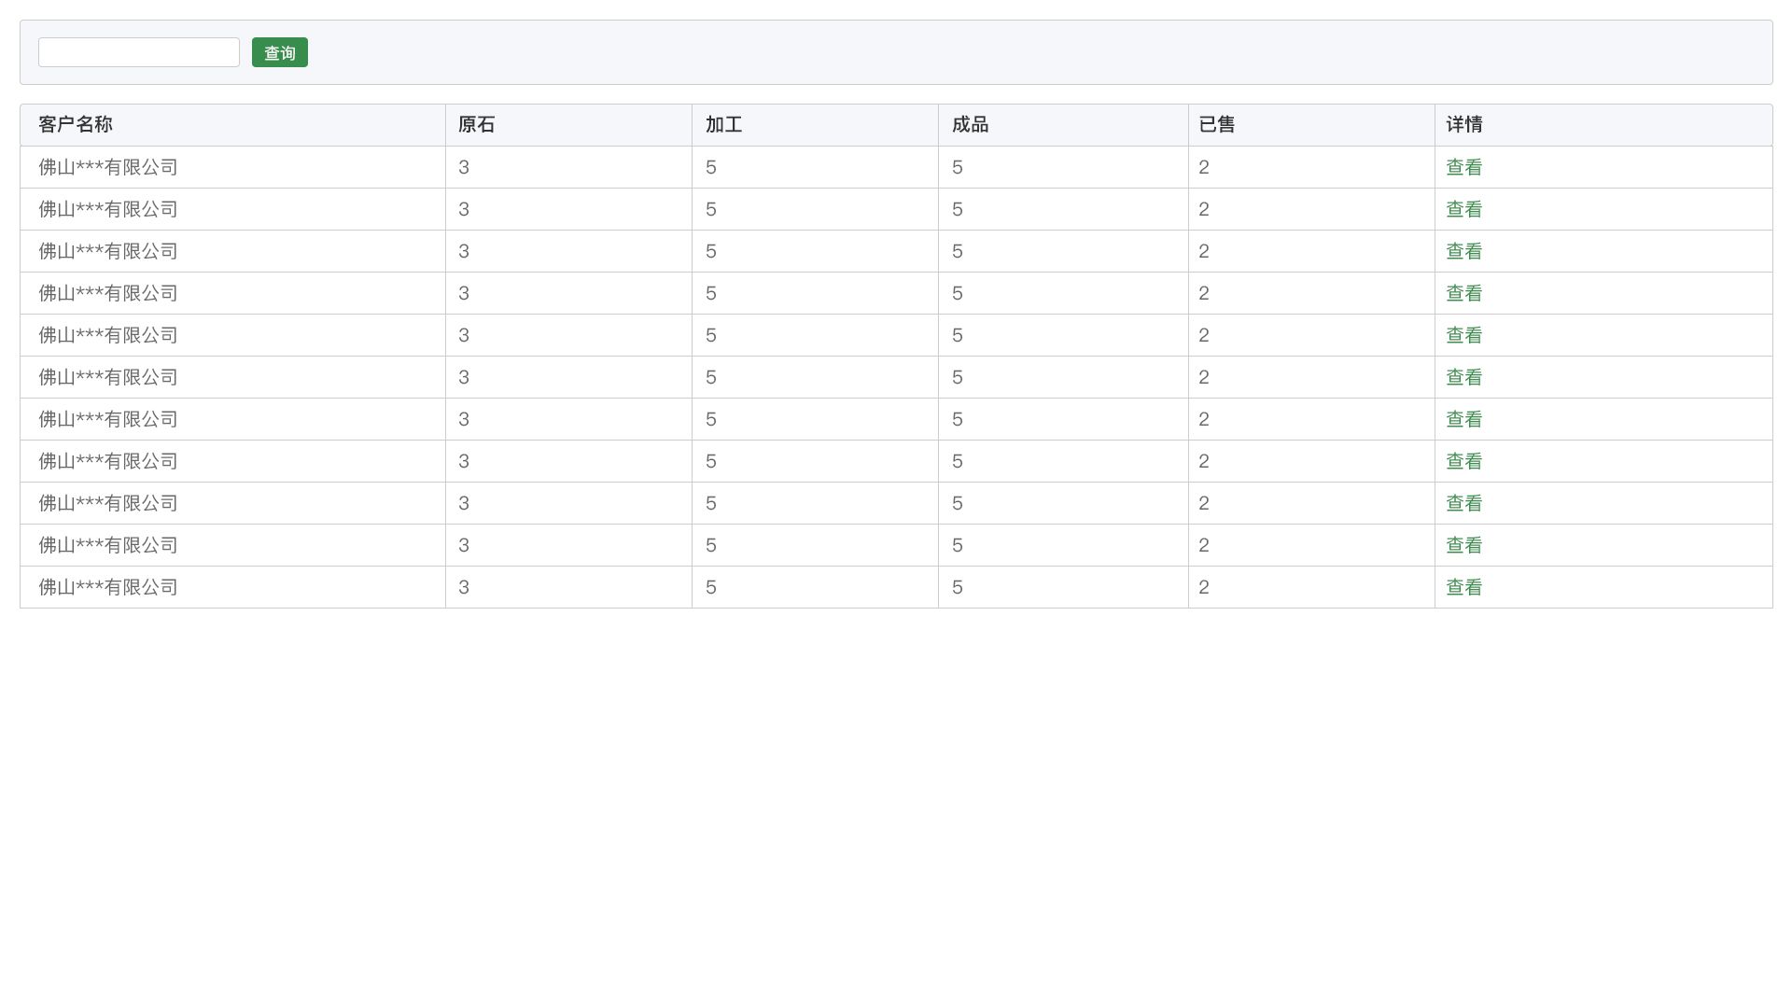Viewport: 1792px width, 1008px height.
Task: Click the 详情 column header
Action: click(x=1463, y=125)
